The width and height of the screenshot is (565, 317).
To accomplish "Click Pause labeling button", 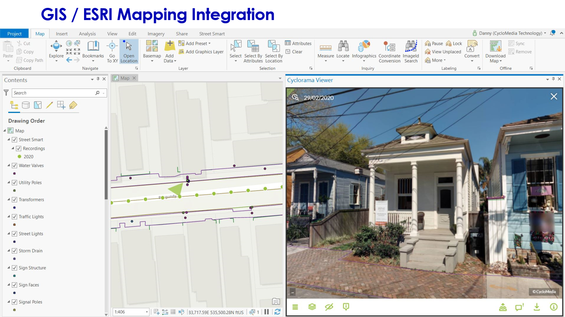I will point(434,43).
